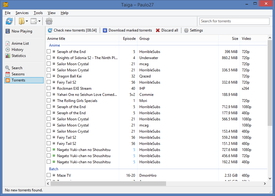This screenshot has width=275, height=196.
Task: Open the View menu
Action: [x=52, y=13]
